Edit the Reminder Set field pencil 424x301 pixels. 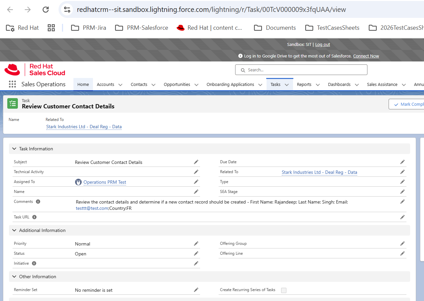click(x=196, y=290)
